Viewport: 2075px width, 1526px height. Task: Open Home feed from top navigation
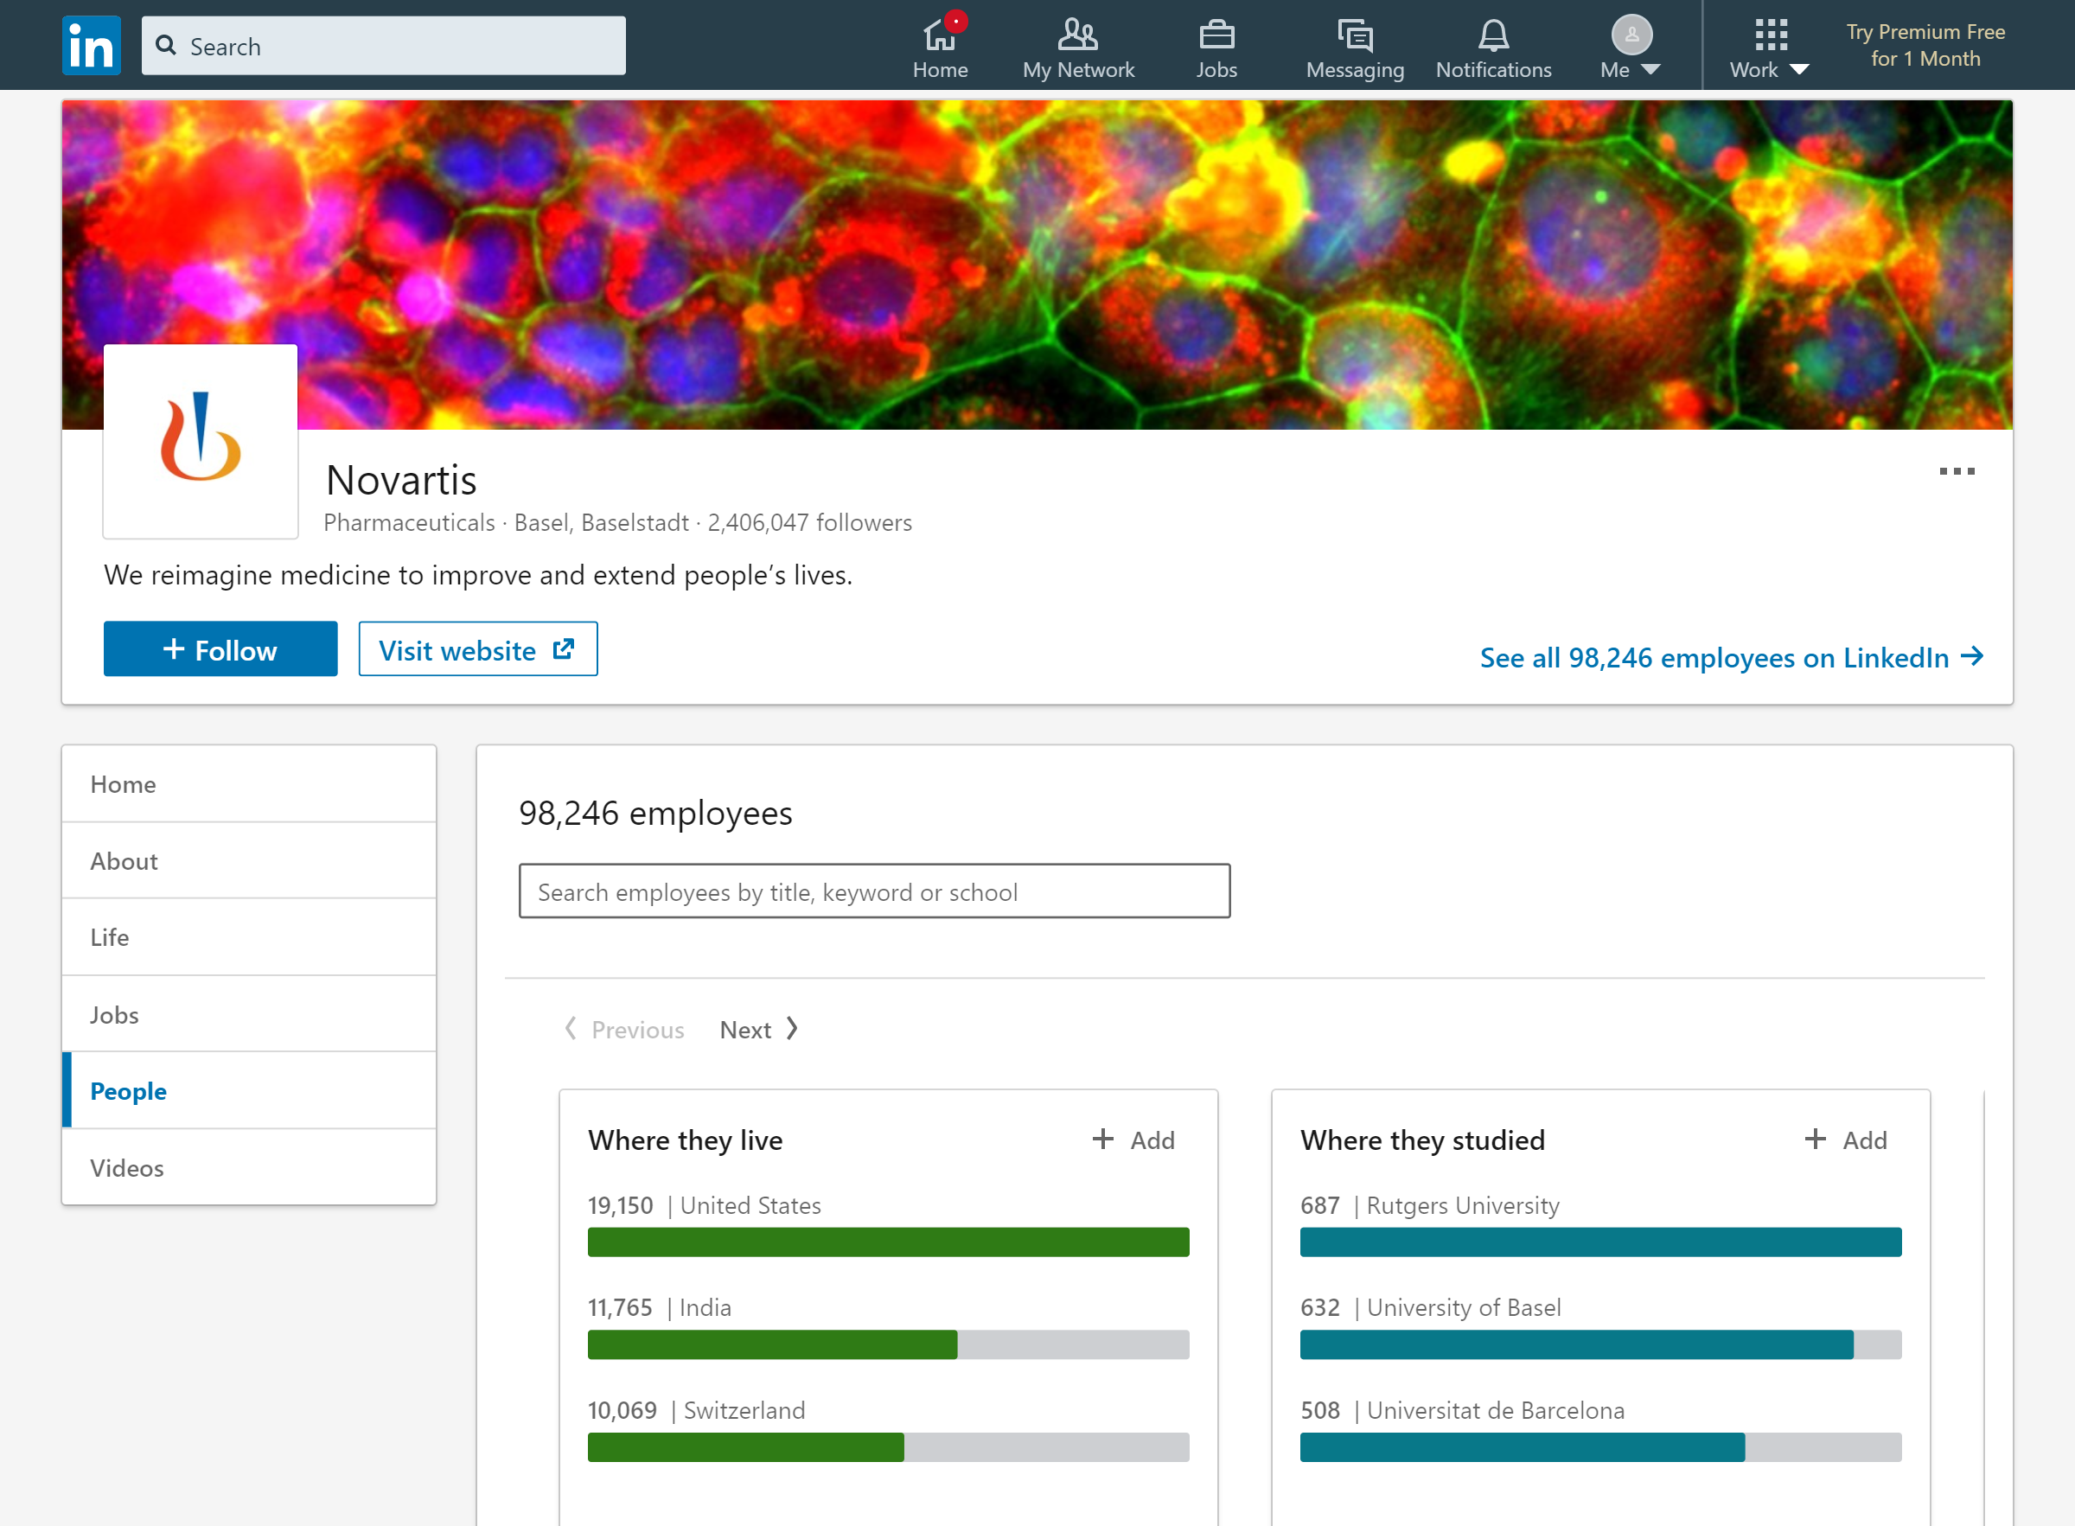click(x=940, y=48)
